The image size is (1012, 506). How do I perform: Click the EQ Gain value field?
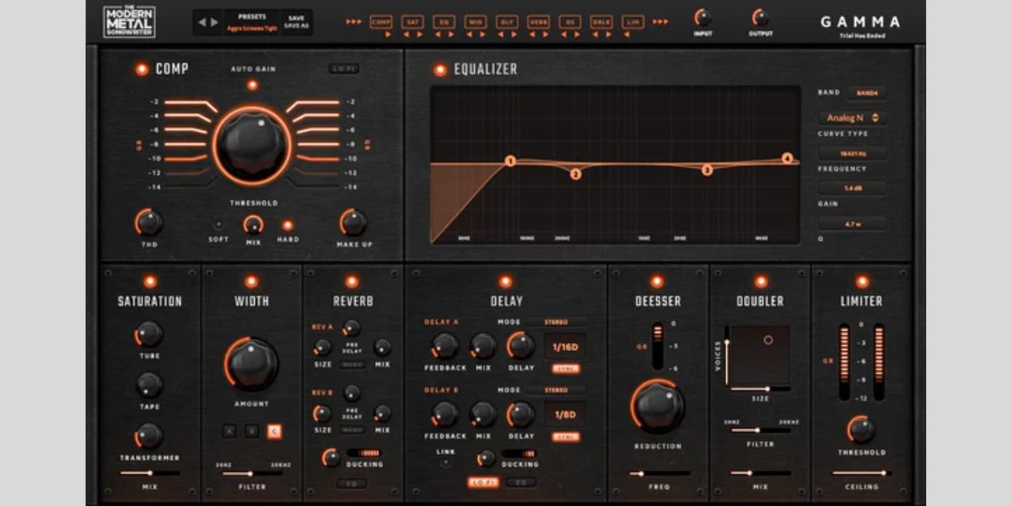click(853, 188)
